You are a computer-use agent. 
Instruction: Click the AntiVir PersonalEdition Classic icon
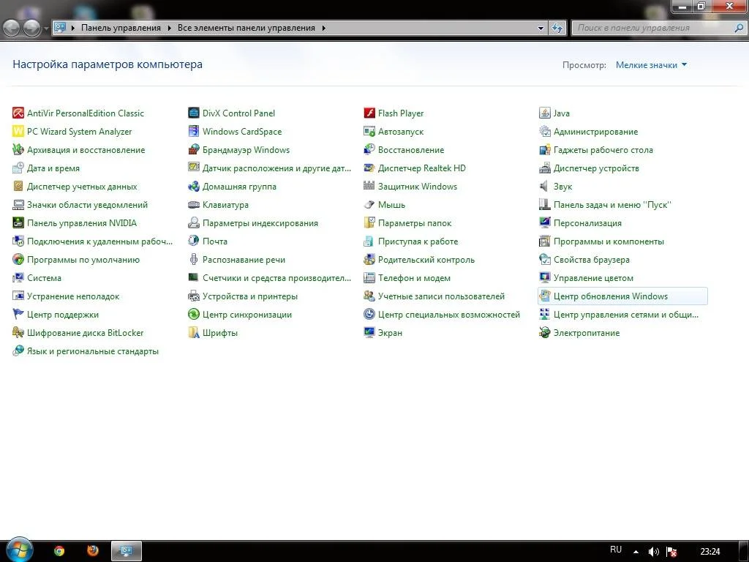[18, 113]
